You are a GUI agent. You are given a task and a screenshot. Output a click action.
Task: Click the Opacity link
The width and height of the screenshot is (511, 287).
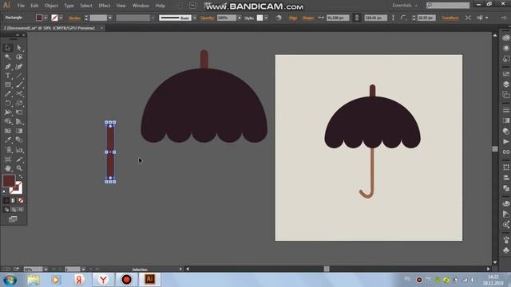point(208,18)
